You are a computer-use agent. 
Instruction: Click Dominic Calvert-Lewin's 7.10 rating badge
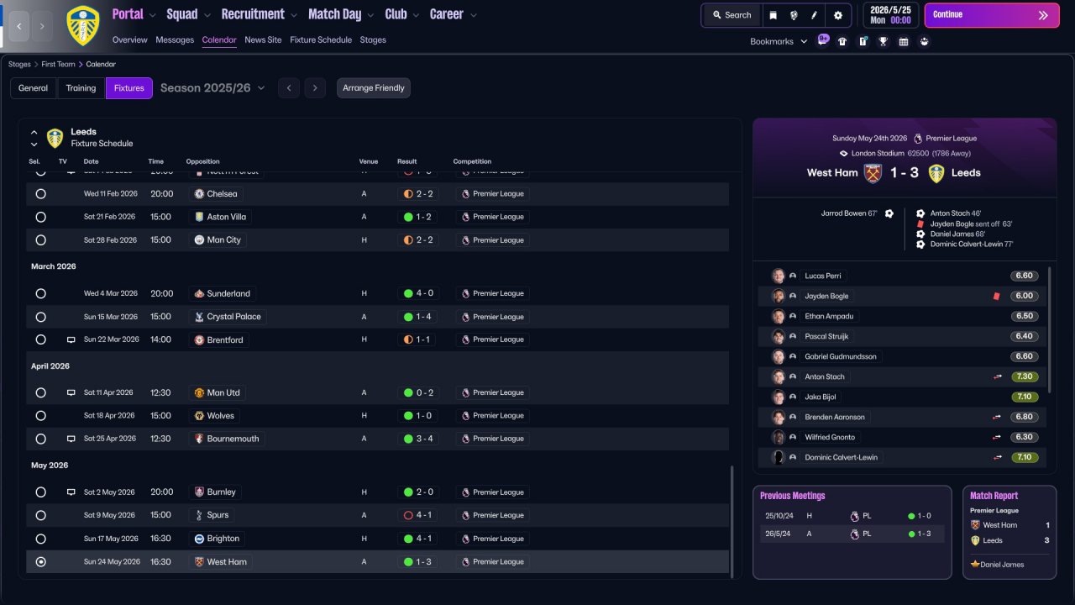(x=1024, y=458)
